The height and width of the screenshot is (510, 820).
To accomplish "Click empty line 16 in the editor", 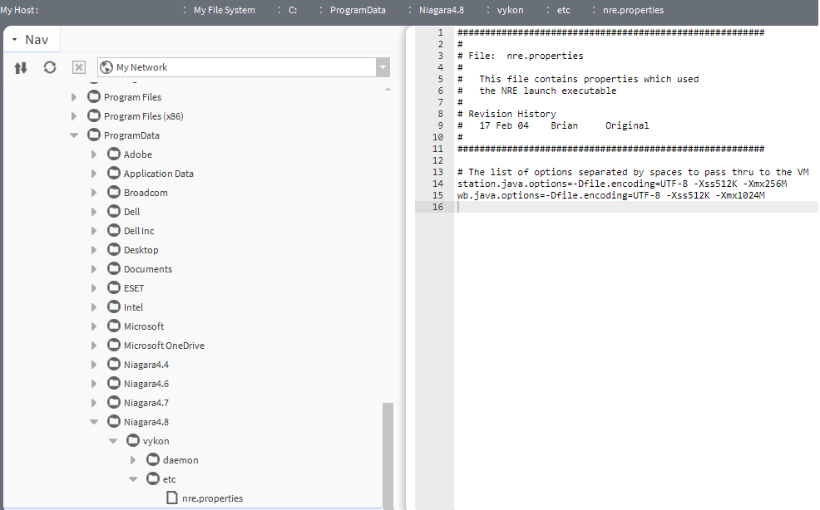I will 632,207.
